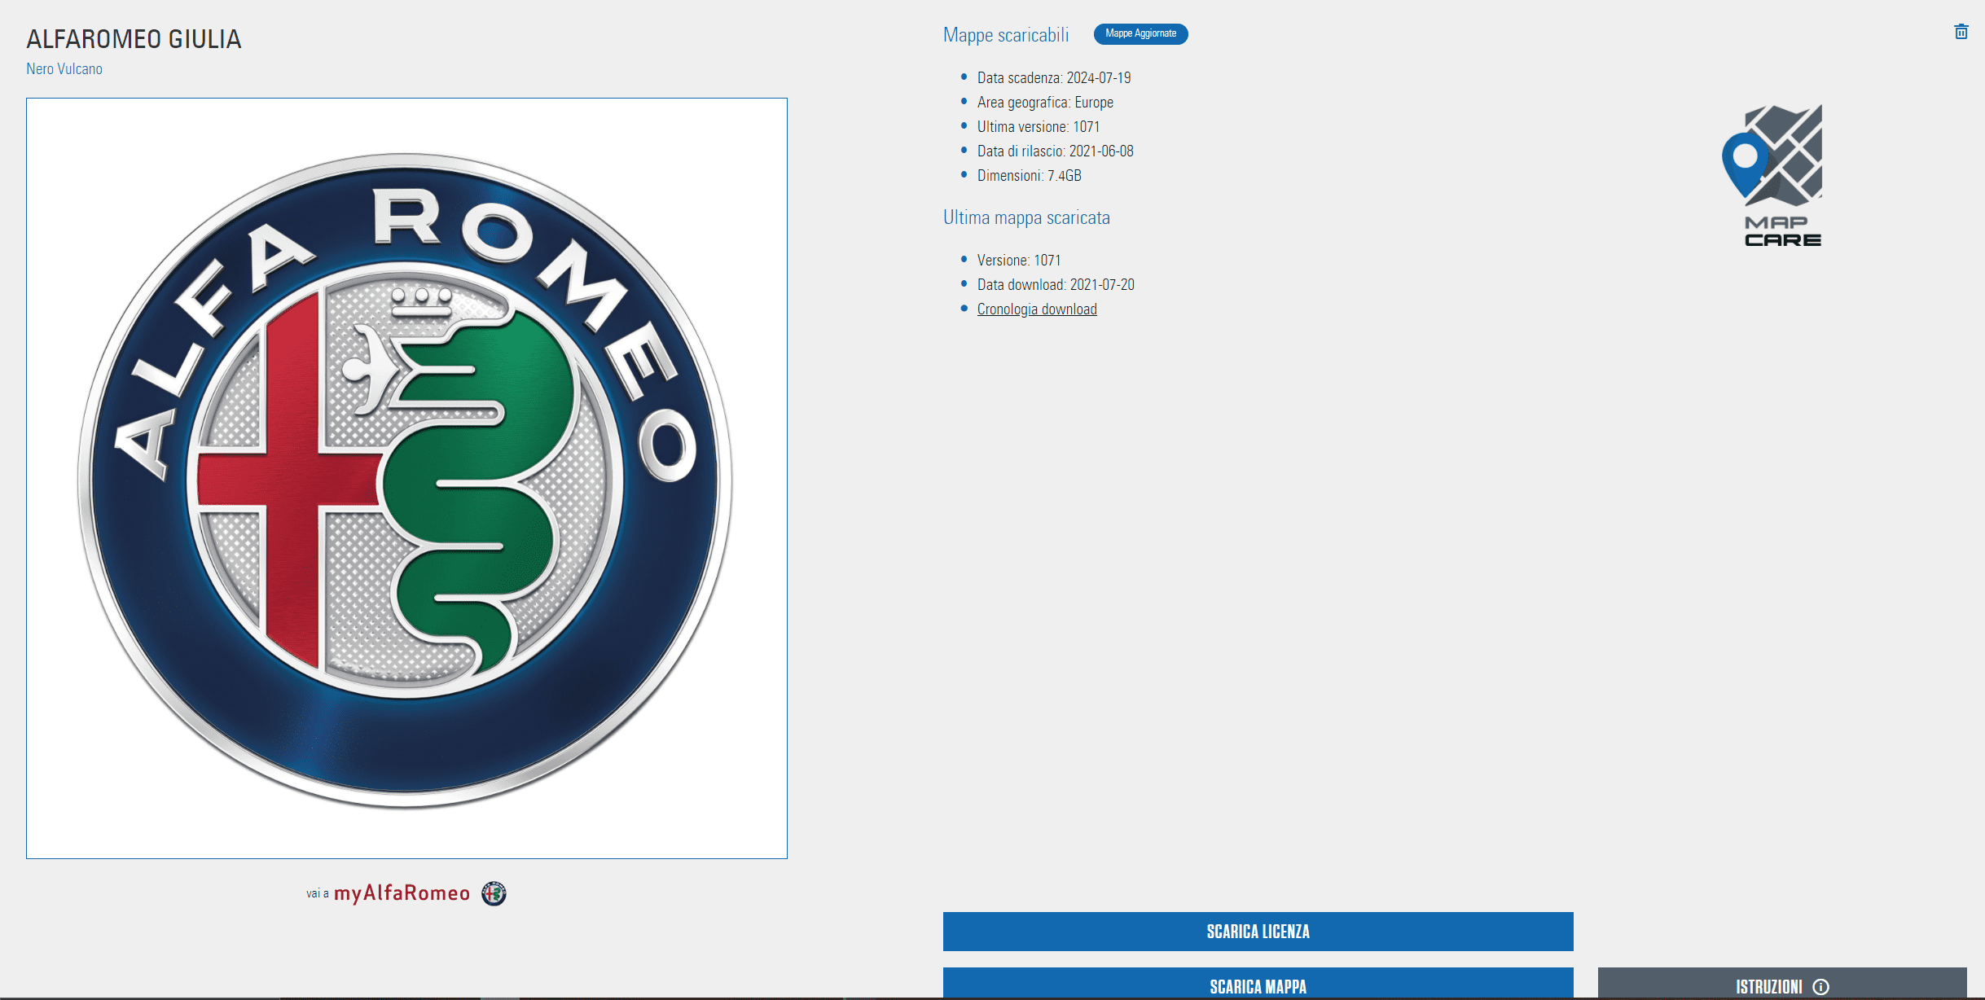1985x1000 pixels.
Task: Click the large Alfa Romeo emblem image
Action: pyautogui.click(x=406, y=478)
